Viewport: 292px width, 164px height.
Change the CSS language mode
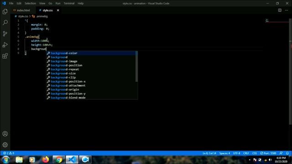tap(255, 153)
